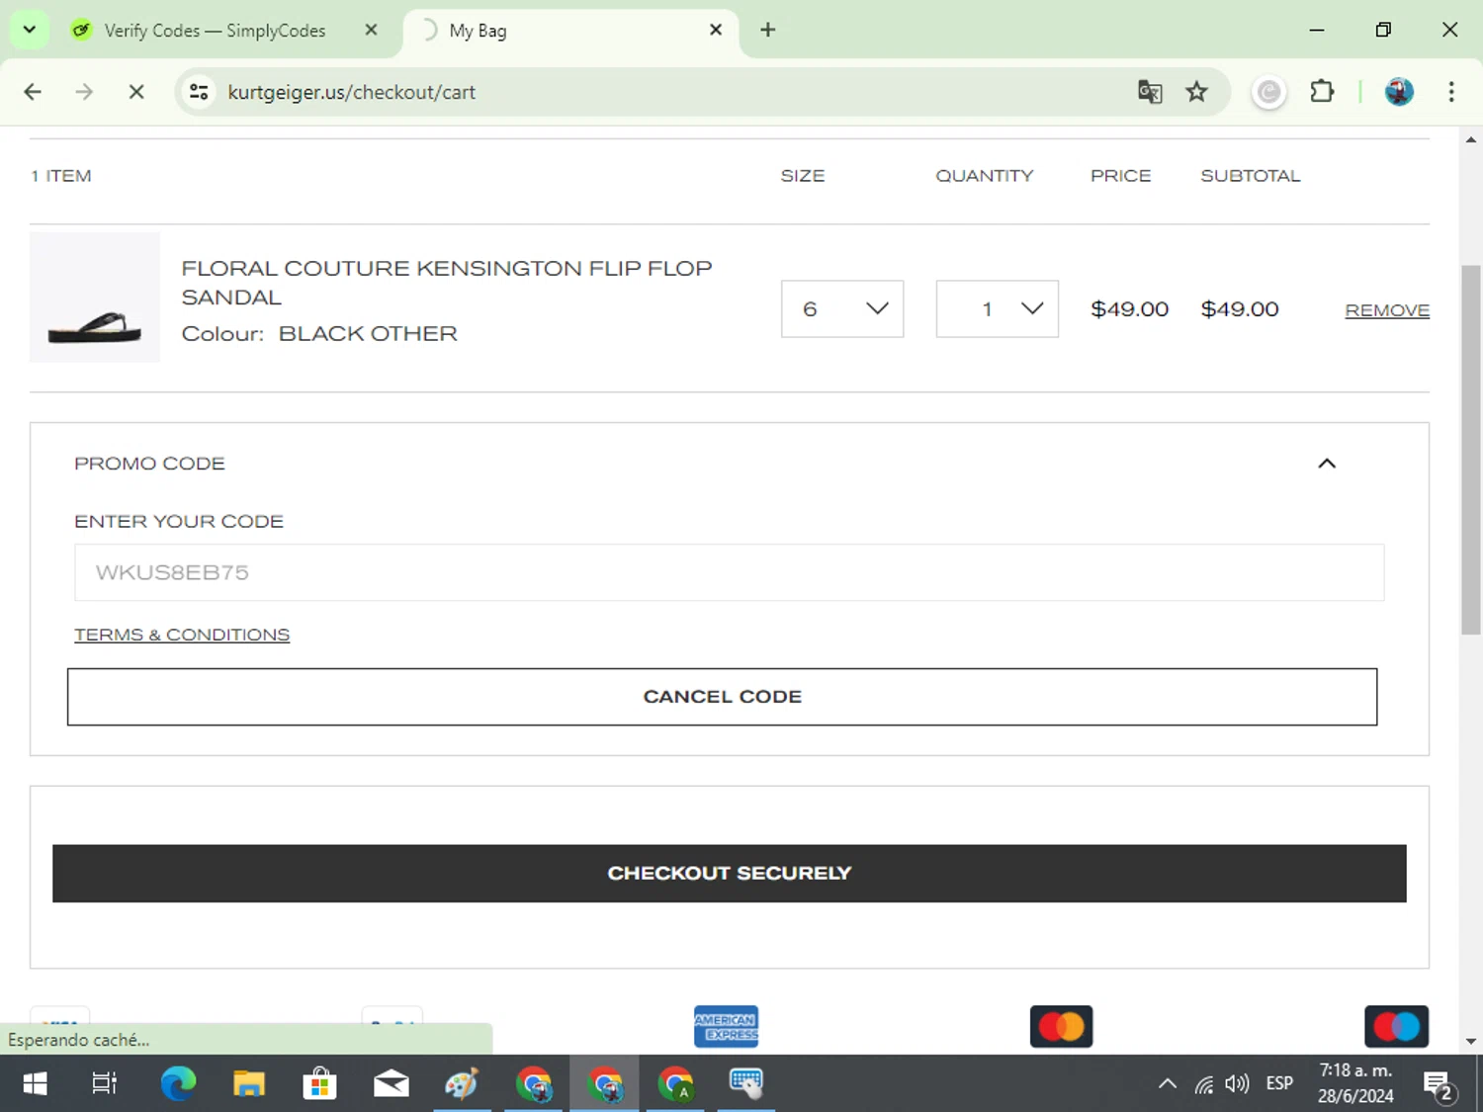
Task: Open the Chrome three-dot menu
Action: click(x=1451, y=92)
